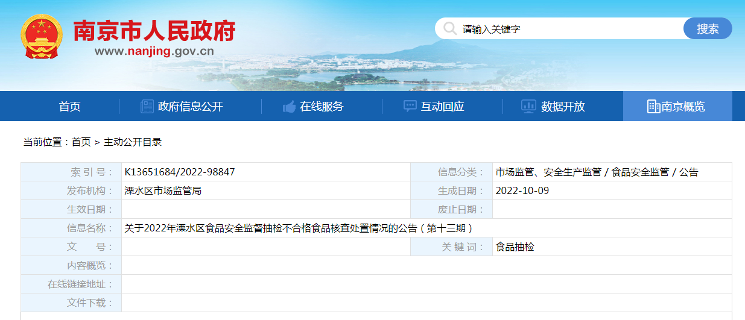Click category value 市场监管、安全生产监管
Screen dimensions: 745x320
point(548,172)
